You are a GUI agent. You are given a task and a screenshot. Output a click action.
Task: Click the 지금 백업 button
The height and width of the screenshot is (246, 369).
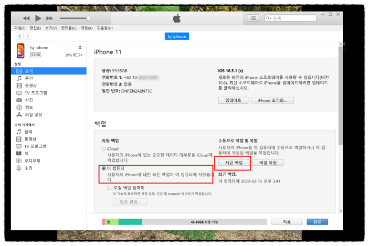click(234, 163)
